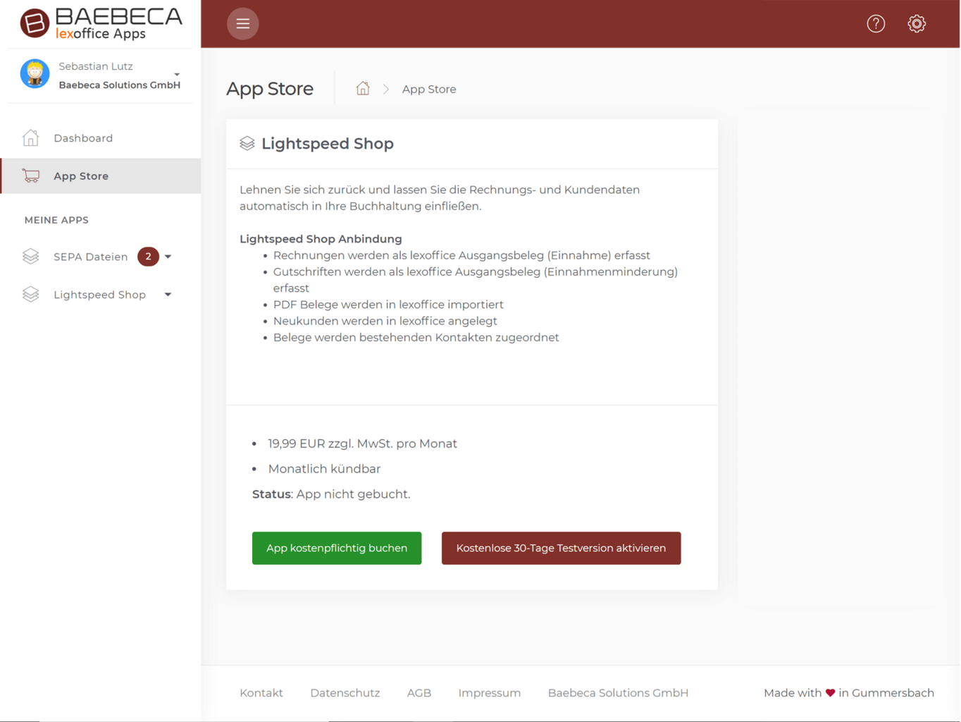Expand the SEPA Dateien submenu arrow

(168, 257)
